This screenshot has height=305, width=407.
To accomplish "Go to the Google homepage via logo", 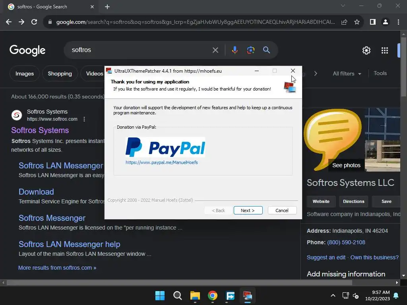I will click(x=27, y=50).
